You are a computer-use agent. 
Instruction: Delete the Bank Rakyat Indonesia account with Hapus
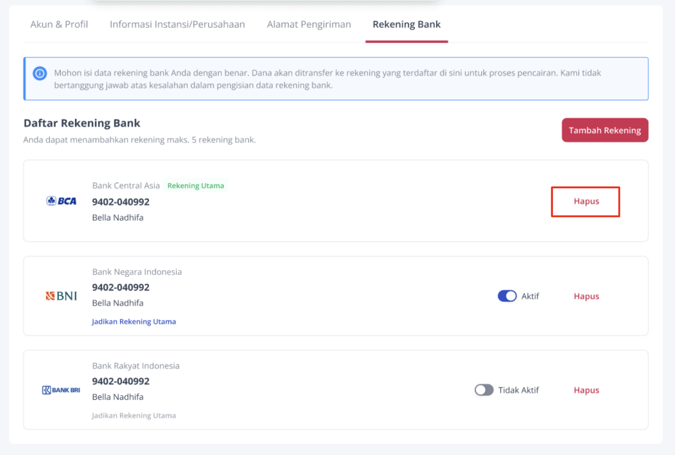(x=586, y=390)
